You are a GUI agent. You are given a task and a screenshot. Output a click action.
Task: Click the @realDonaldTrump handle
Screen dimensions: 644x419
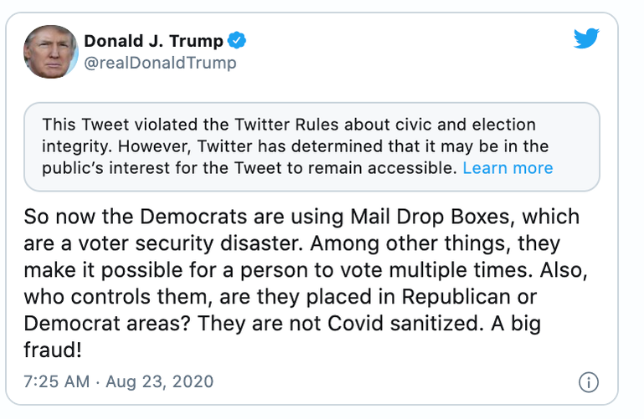(x=160, y=63)
